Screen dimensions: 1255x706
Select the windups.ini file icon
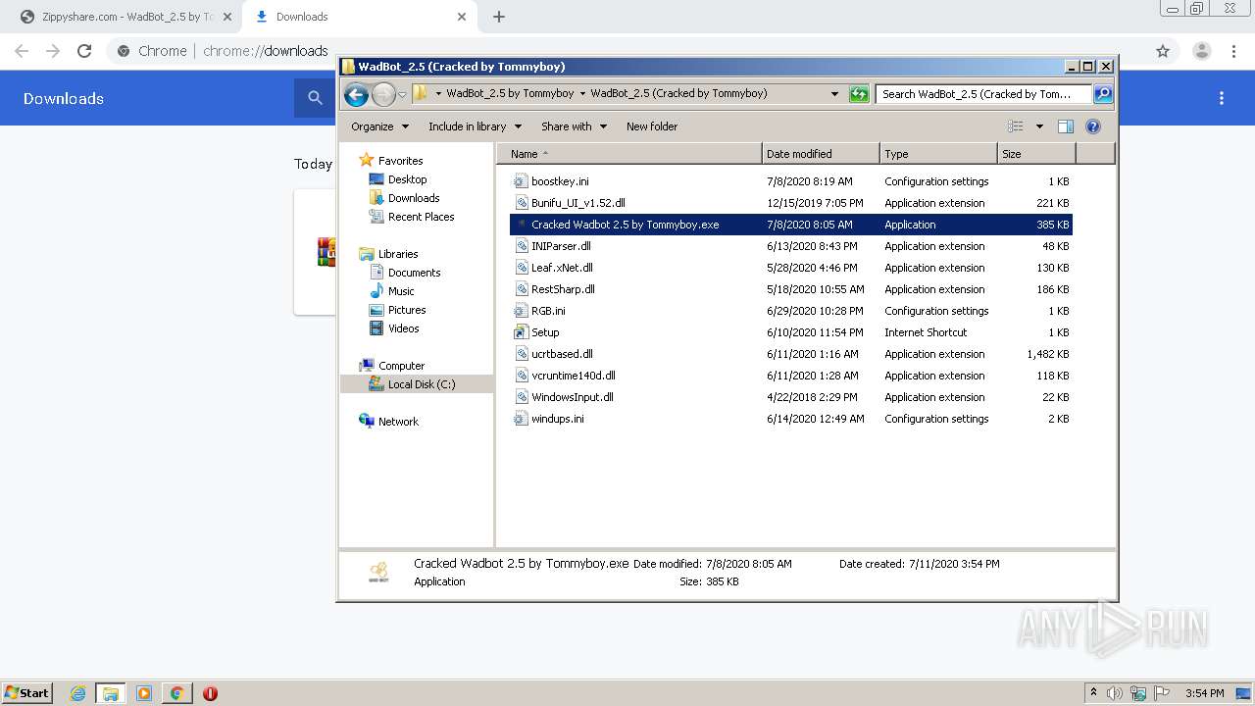[x=522, y=419]
